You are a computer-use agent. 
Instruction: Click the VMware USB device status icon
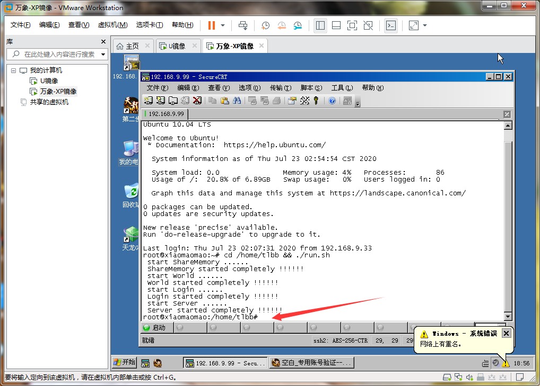[481, 378]
